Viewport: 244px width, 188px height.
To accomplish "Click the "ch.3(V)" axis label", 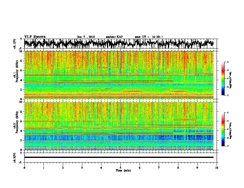I will [15, 158].
